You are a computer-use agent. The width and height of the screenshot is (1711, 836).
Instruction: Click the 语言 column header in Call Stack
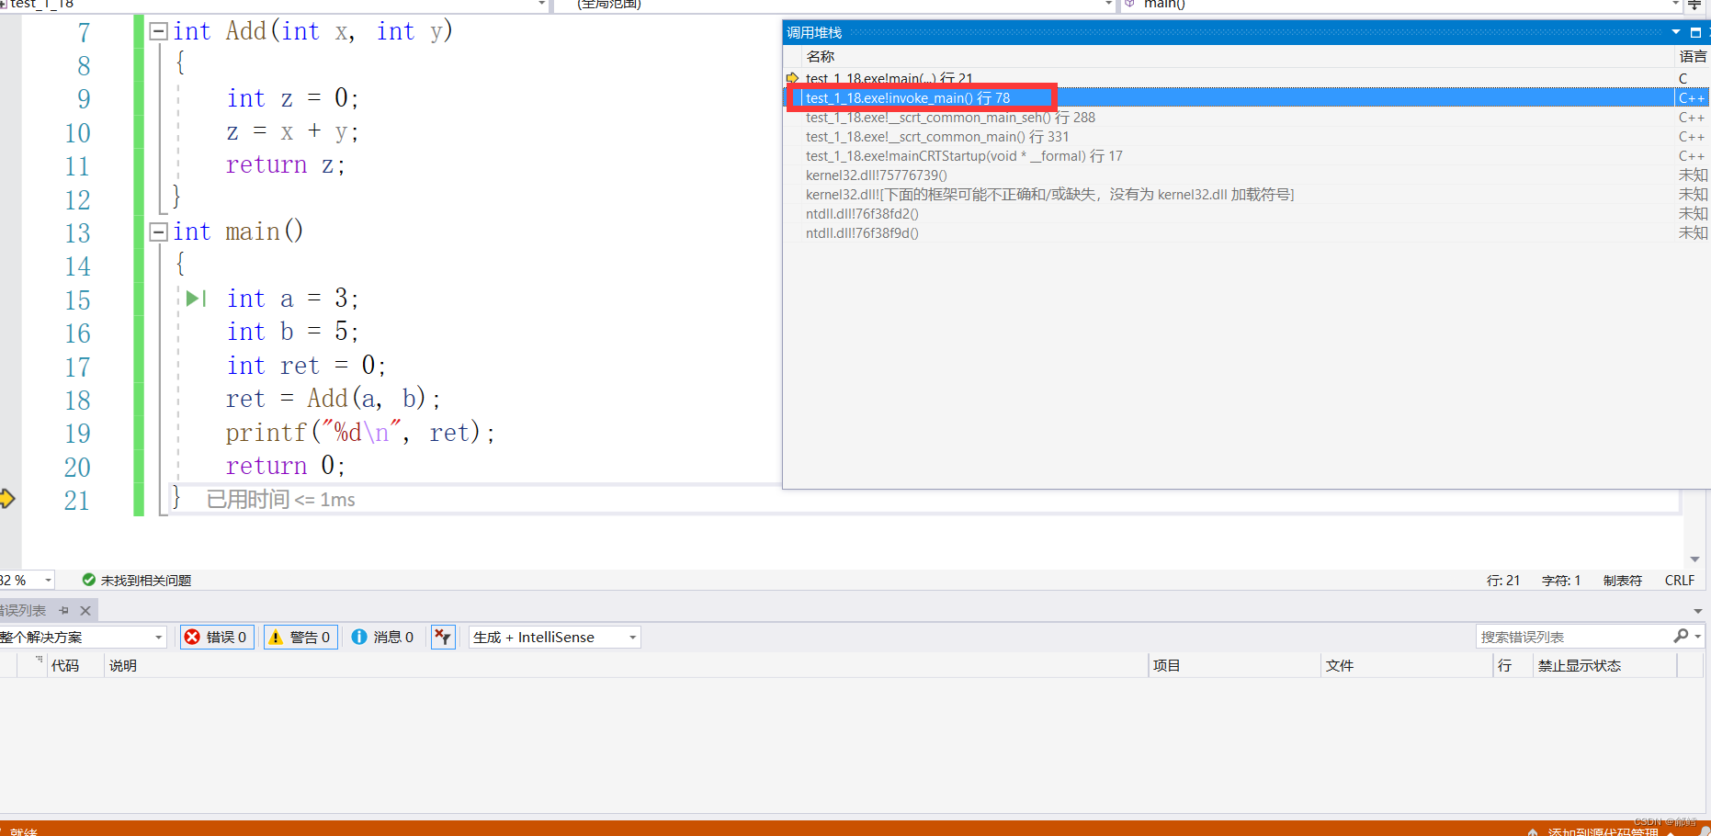[x=1693, y=56]
